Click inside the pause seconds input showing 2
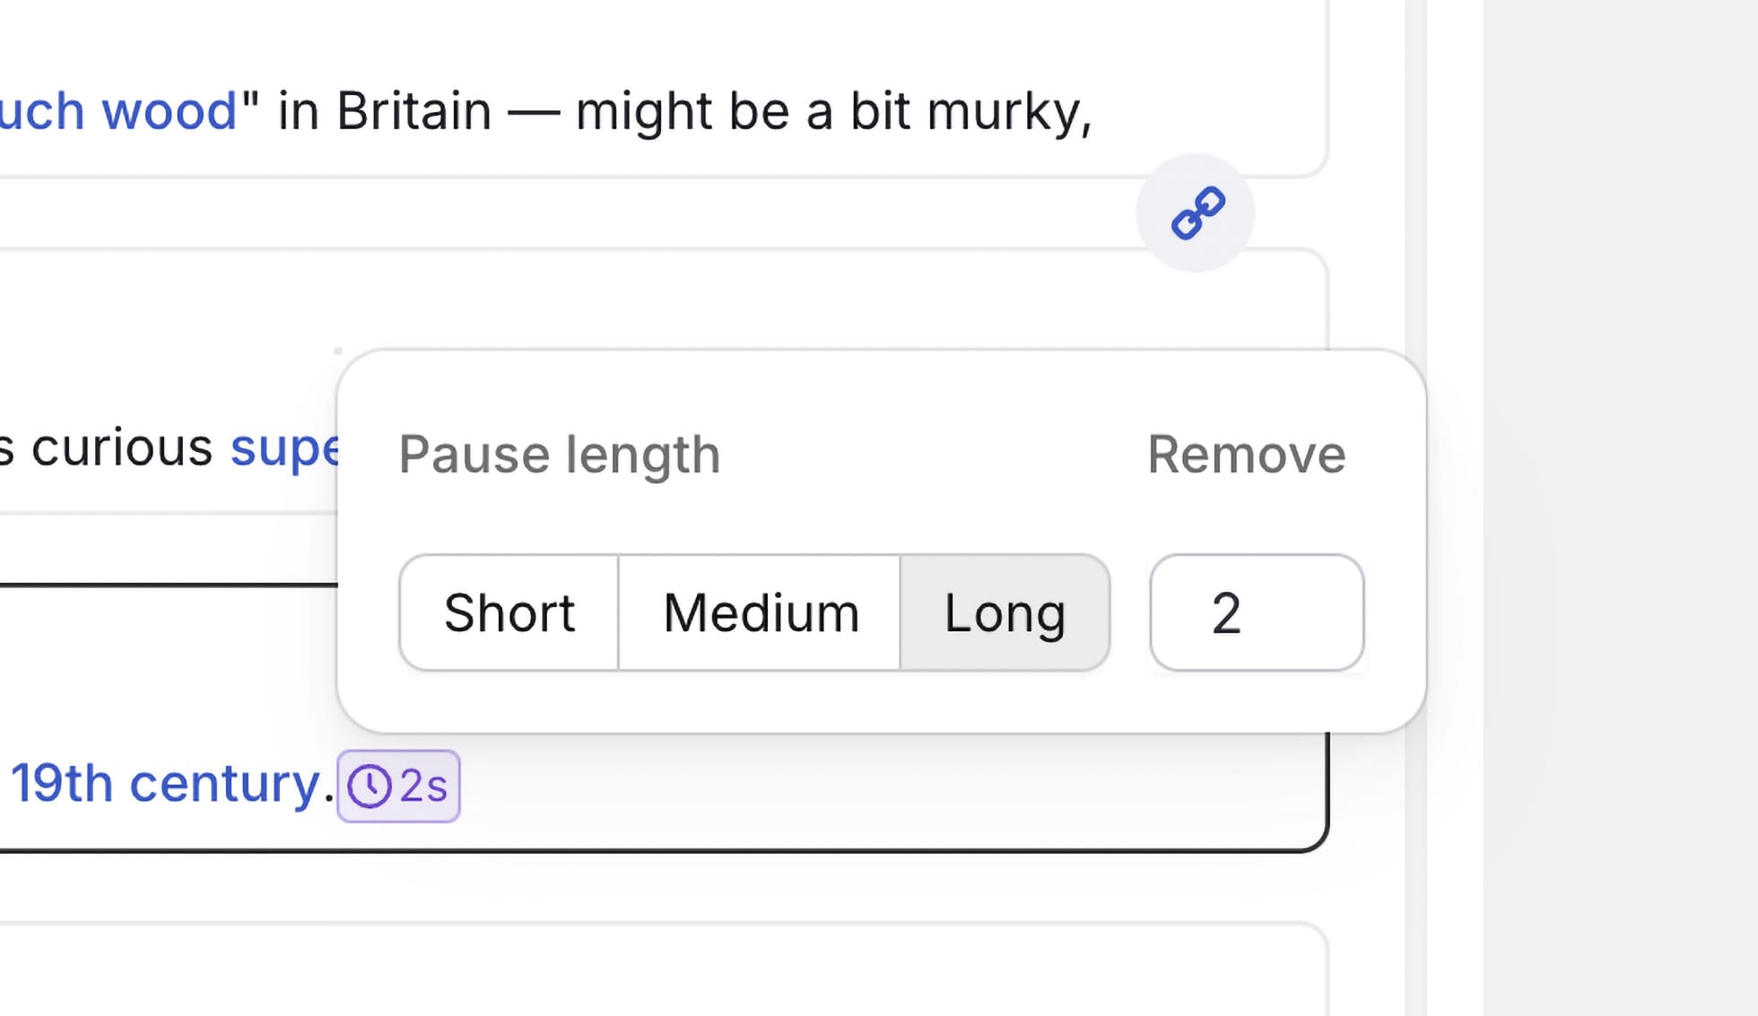The height and width of the screenshot is (1016, 1758). [1256, 613]
